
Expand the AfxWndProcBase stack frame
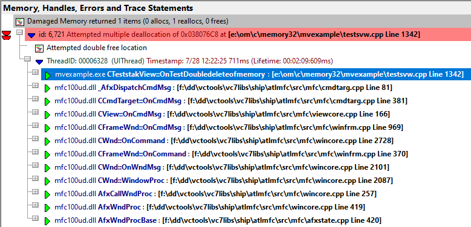35,218
